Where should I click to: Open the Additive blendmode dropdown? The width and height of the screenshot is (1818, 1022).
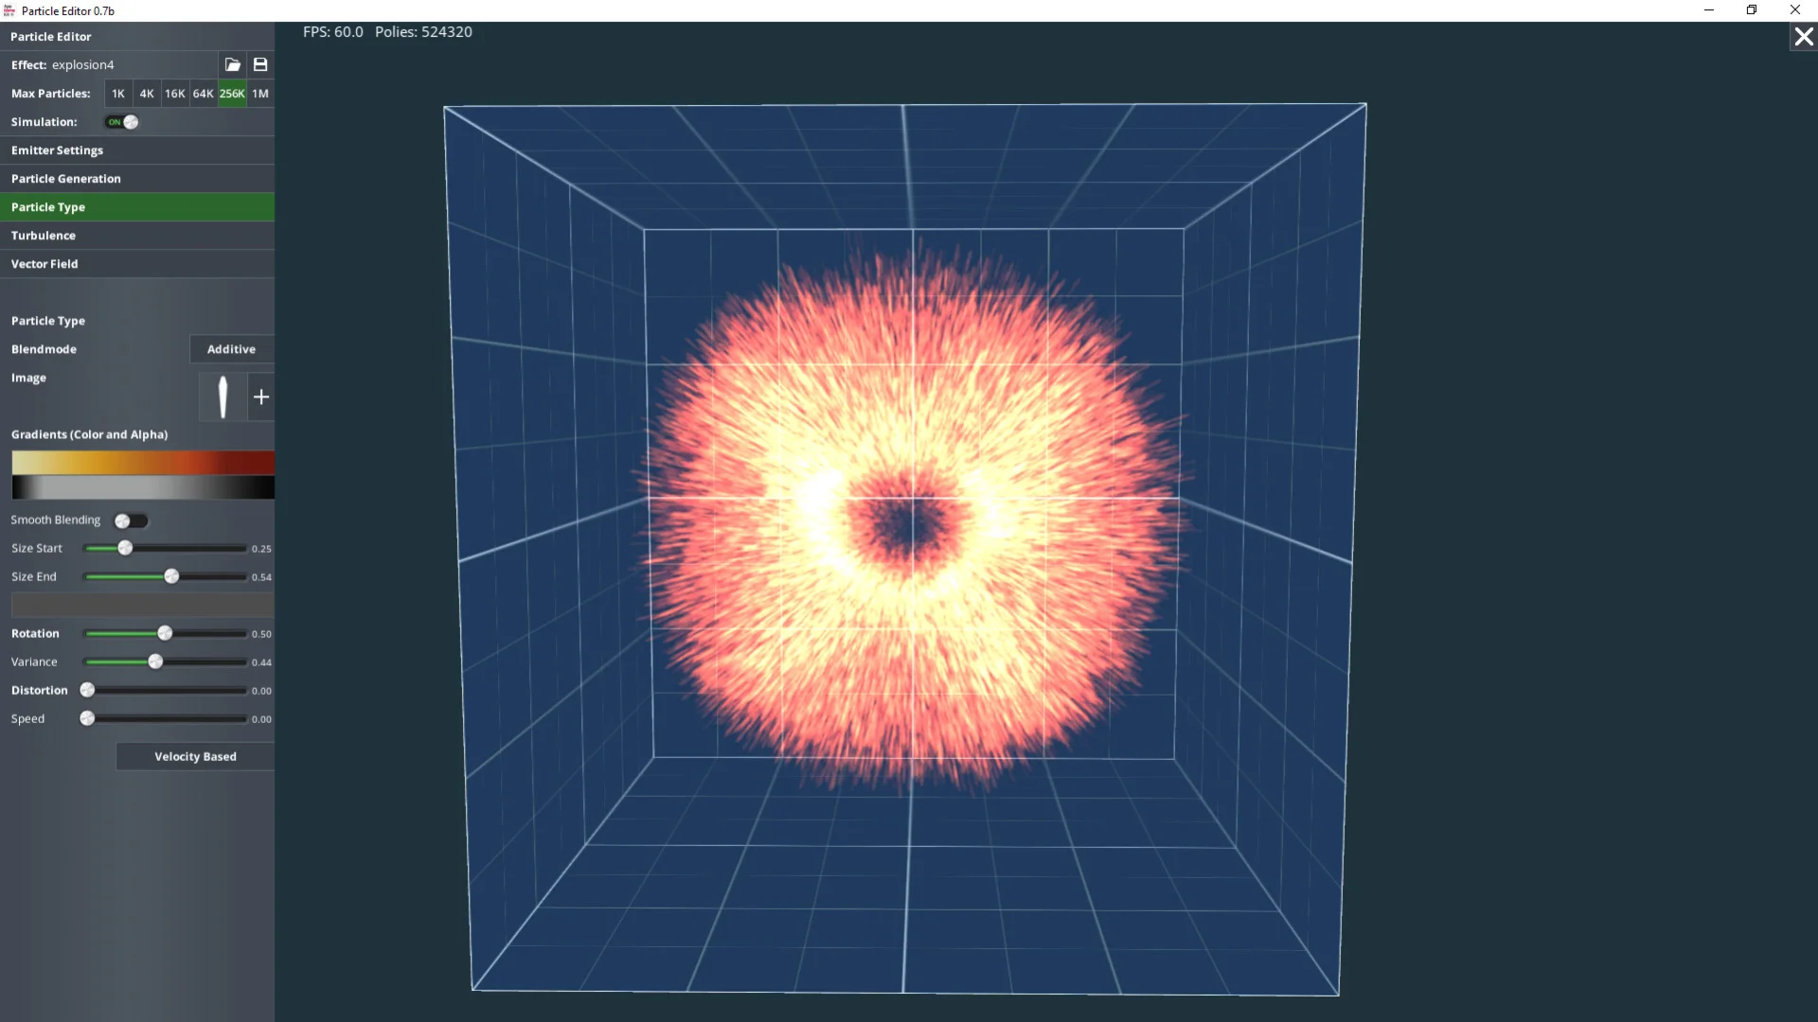tap(231, 349)
